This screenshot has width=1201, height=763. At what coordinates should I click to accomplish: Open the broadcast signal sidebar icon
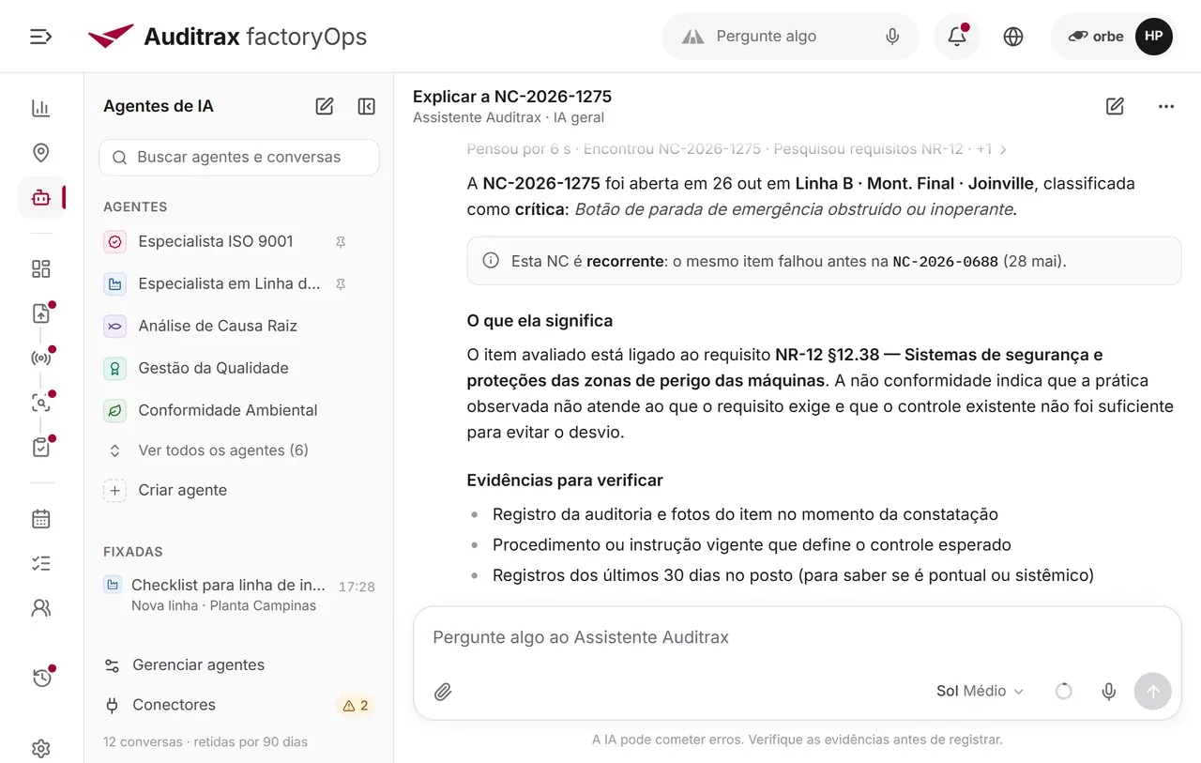pyautogui.click(x=40, y=358)
